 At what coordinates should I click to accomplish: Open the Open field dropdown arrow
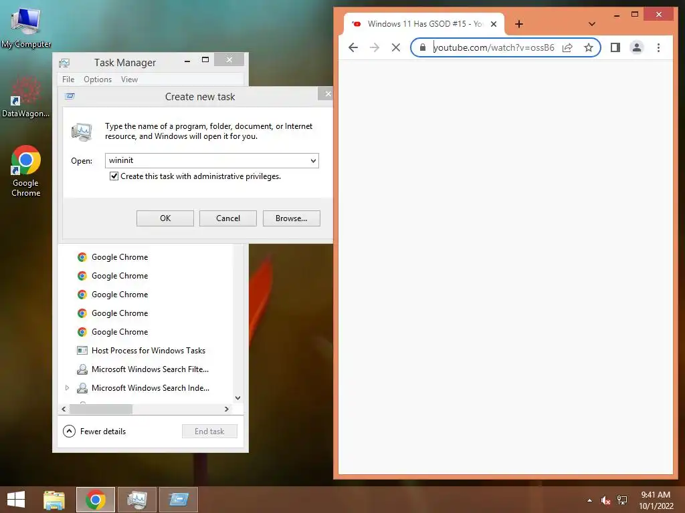pyautogui.click(x=313, y=160)
